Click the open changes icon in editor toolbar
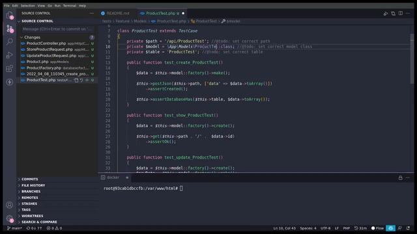This screenshot has height=234, width=417. 393,13
